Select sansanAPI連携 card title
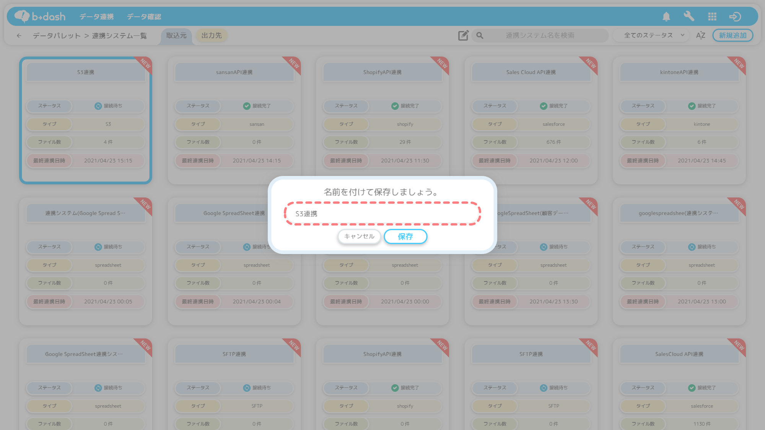This screenshot has height=430, width=765. [x=234, y=72]
